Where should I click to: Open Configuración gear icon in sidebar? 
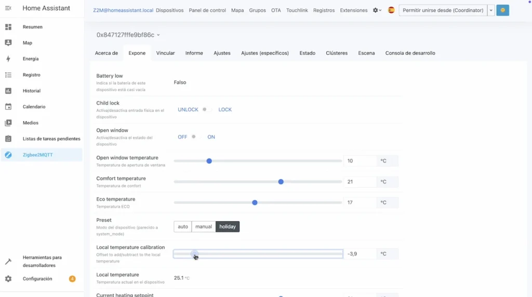coord(8,279)
